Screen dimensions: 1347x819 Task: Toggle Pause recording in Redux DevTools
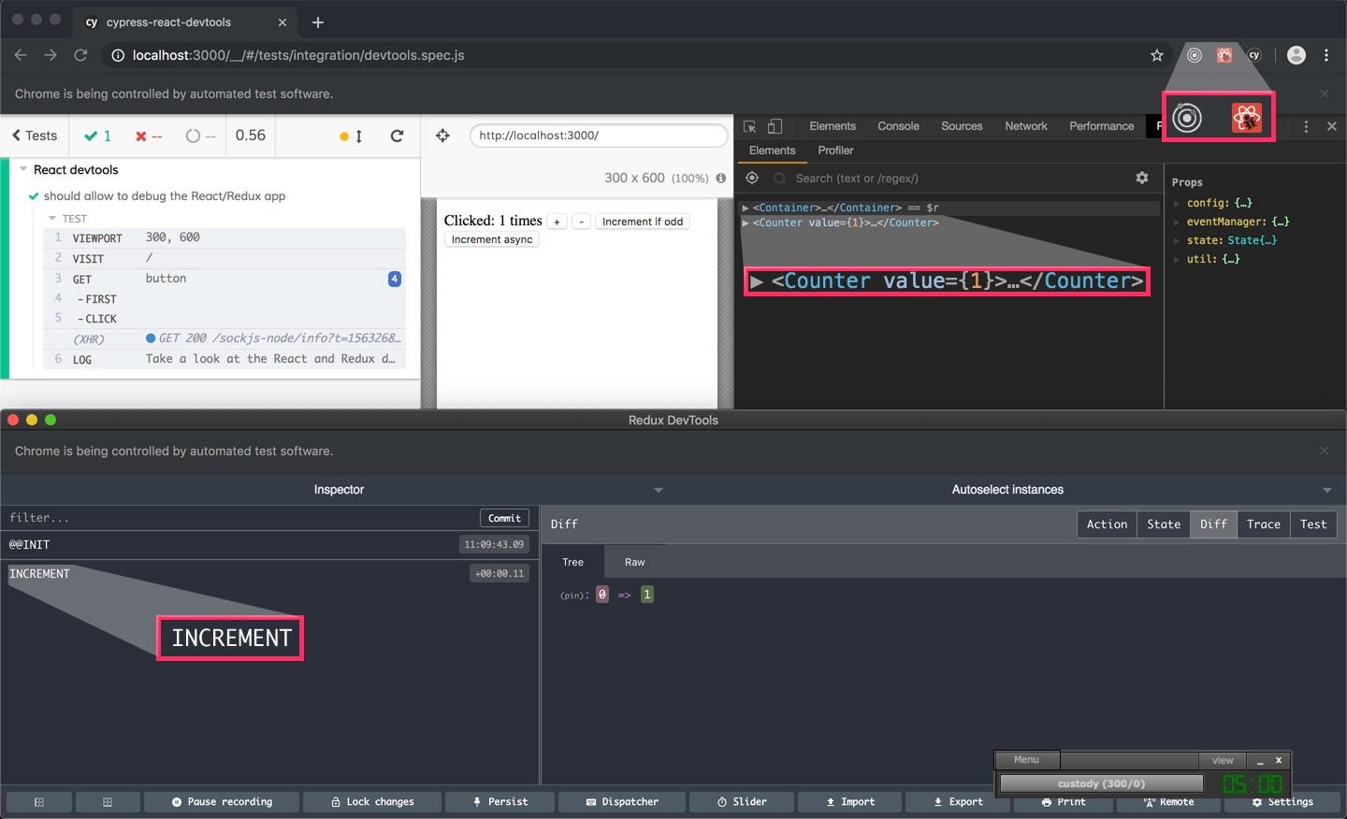(222, 801)
